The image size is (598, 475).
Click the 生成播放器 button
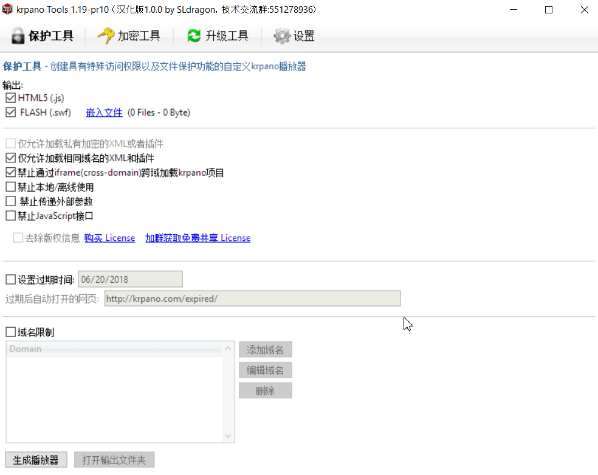click(x=35, y=459)
